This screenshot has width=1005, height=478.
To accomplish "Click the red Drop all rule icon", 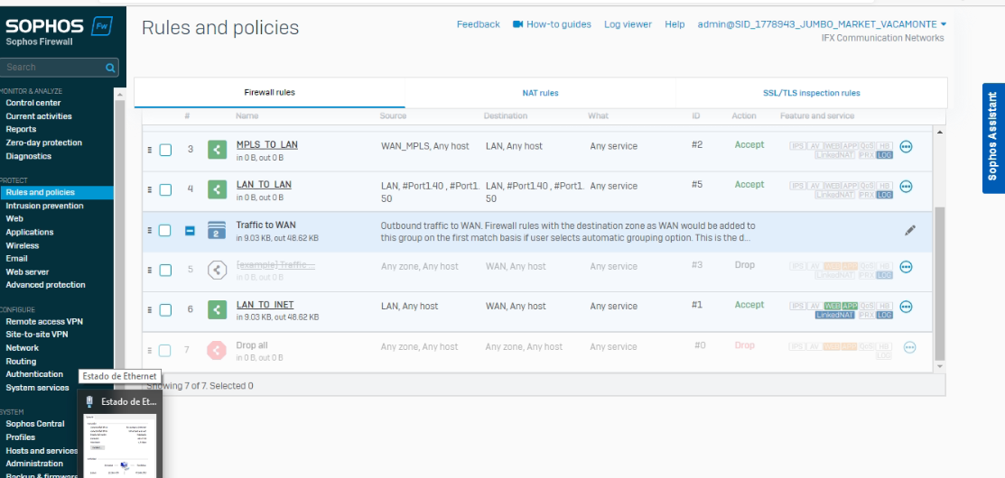I will [x=217, y=350].
